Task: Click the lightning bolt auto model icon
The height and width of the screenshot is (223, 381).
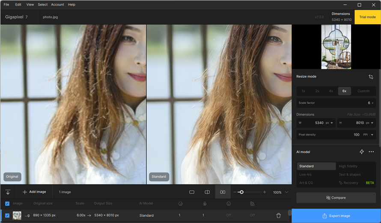Action: coord(362,152)
